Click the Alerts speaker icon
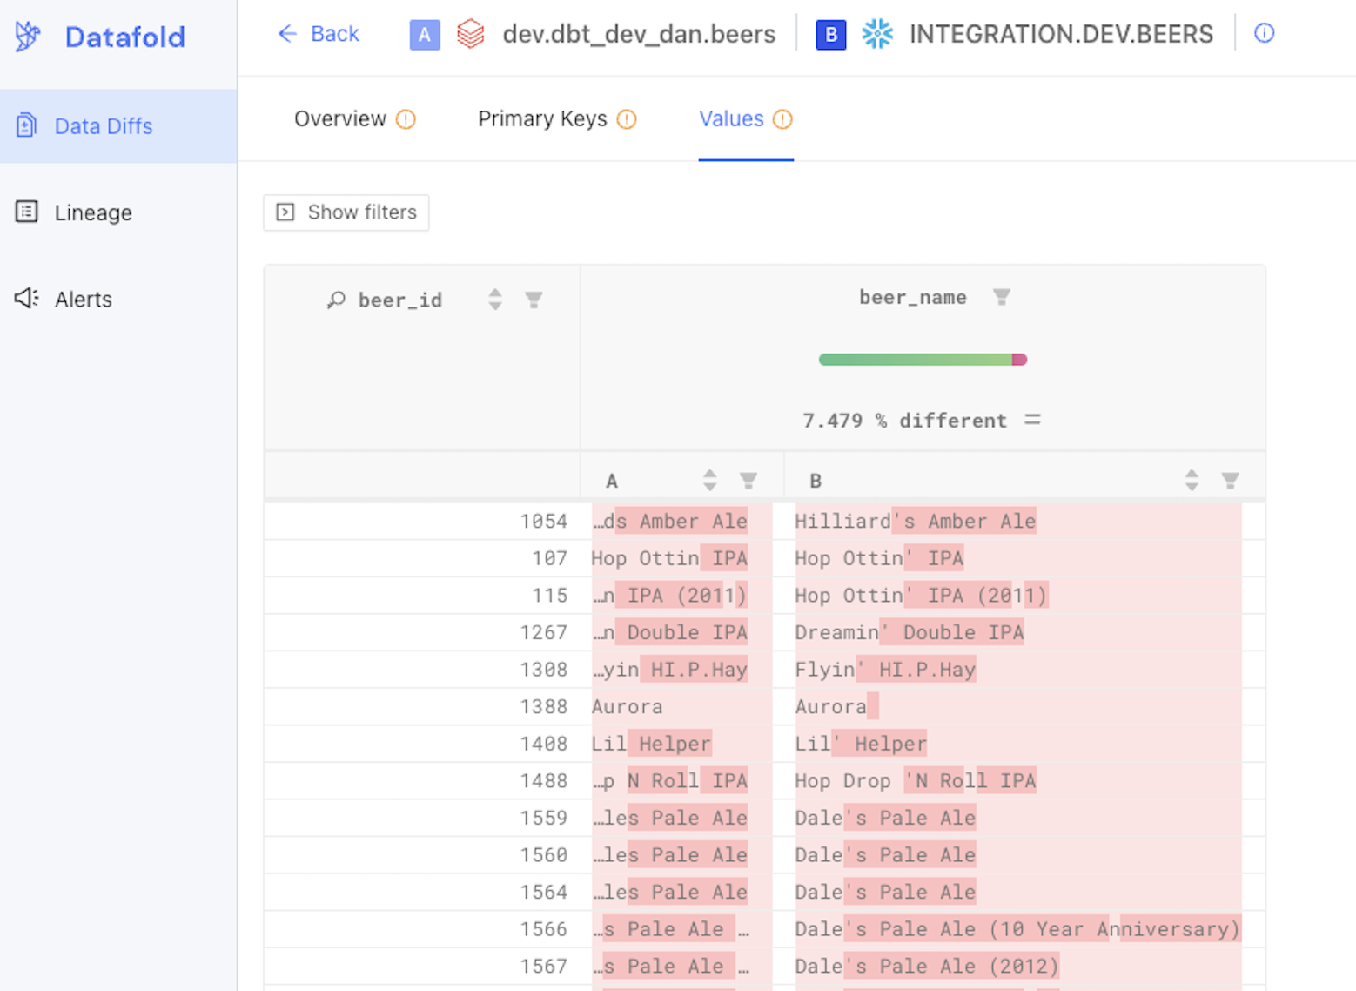The image size is (1356, 991). coord(25,299)
